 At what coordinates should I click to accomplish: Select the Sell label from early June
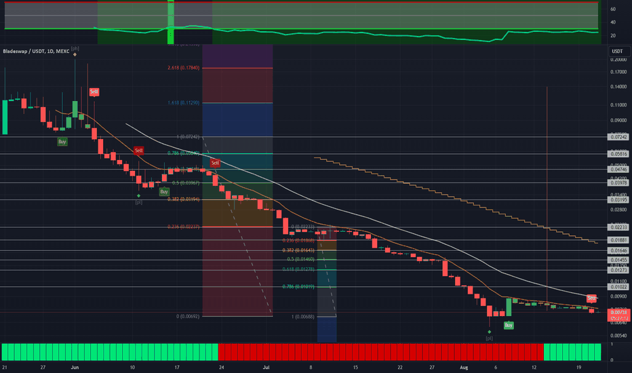pyautogui.click(x=94, y=92)
